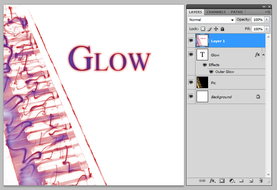The width and height of the screenshot is (277, 190).
Task: Create a new layer
Action: pyautogui.click(x=251, y=180)
